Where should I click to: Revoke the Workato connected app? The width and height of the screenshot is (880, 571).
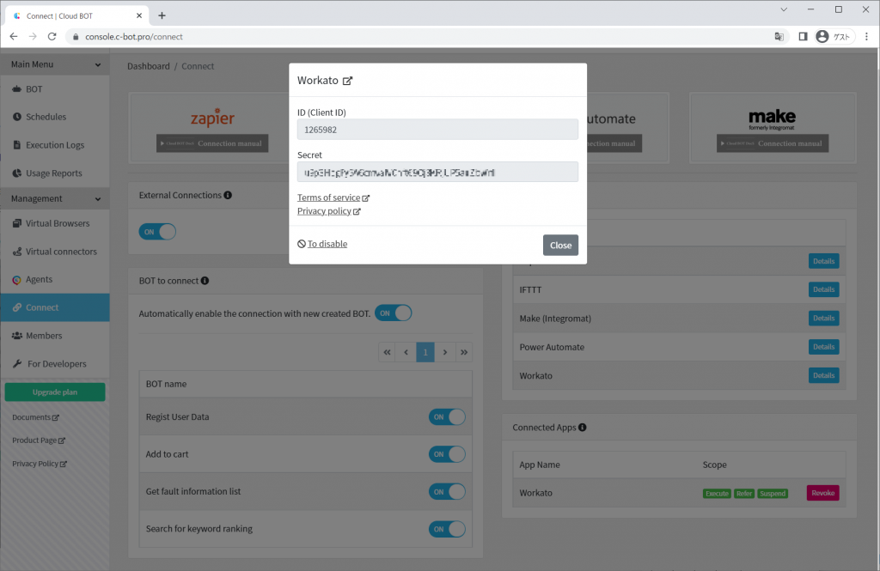(822, 493)
